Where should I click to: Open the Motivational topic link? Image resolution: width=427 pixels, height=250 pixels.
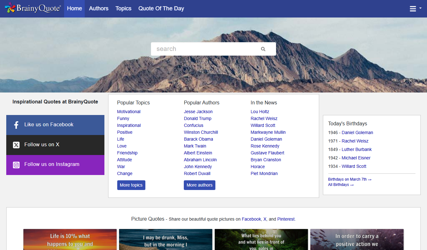pos(129,112)
